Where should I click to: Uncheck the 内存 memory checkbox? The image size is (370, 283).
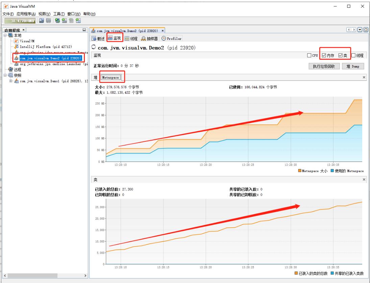tap(324, 55)
